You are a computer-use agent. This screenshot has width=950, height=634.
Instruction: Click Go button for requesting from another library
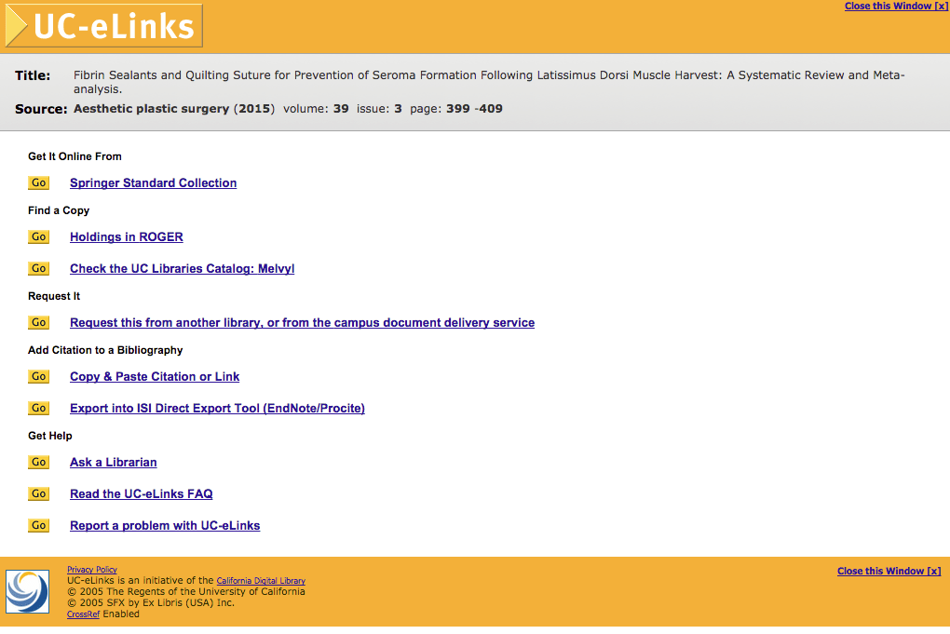click(x=39, y=322)
